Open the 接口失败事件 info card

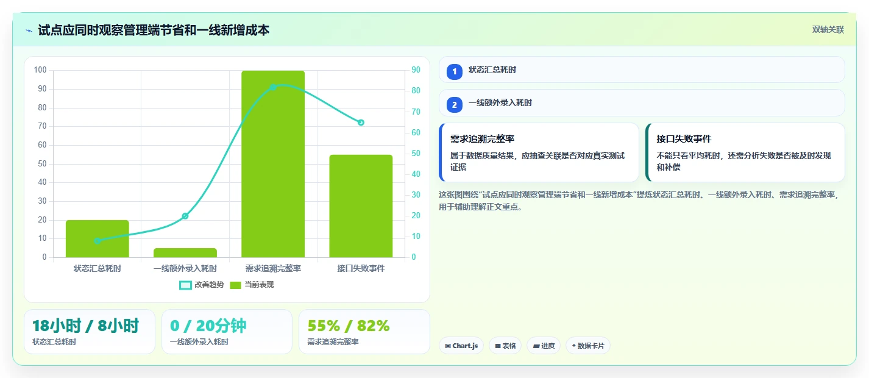click(x=745, y=152)
